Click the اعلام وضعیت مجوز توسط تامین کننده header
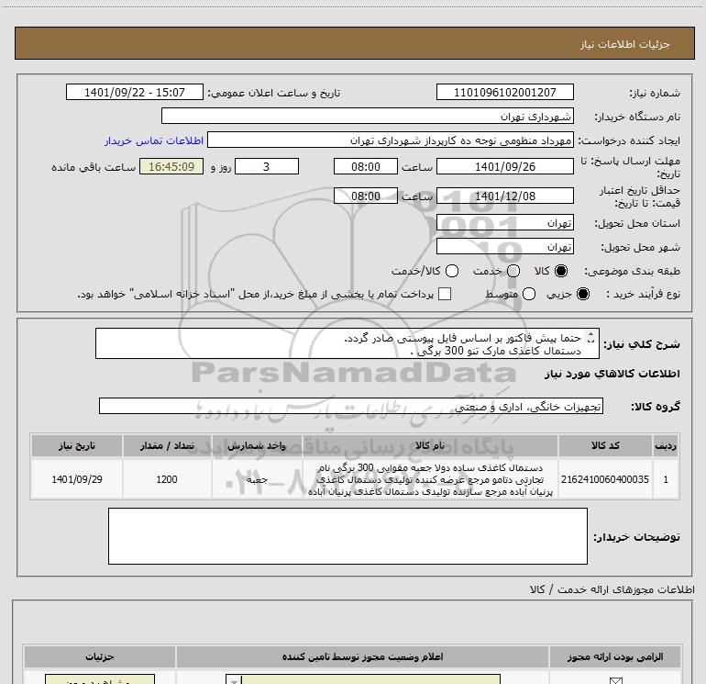The width and height of the screenshot is (706, 684). click(362, 656)
